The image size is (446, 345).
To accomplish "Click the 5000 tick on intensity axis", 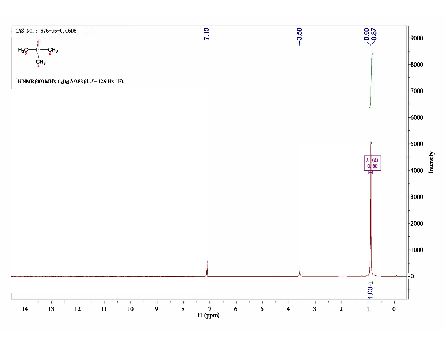I will point(417,144).
